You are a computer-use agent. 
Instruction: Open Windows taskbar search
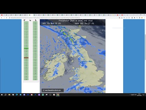[5, 95]
